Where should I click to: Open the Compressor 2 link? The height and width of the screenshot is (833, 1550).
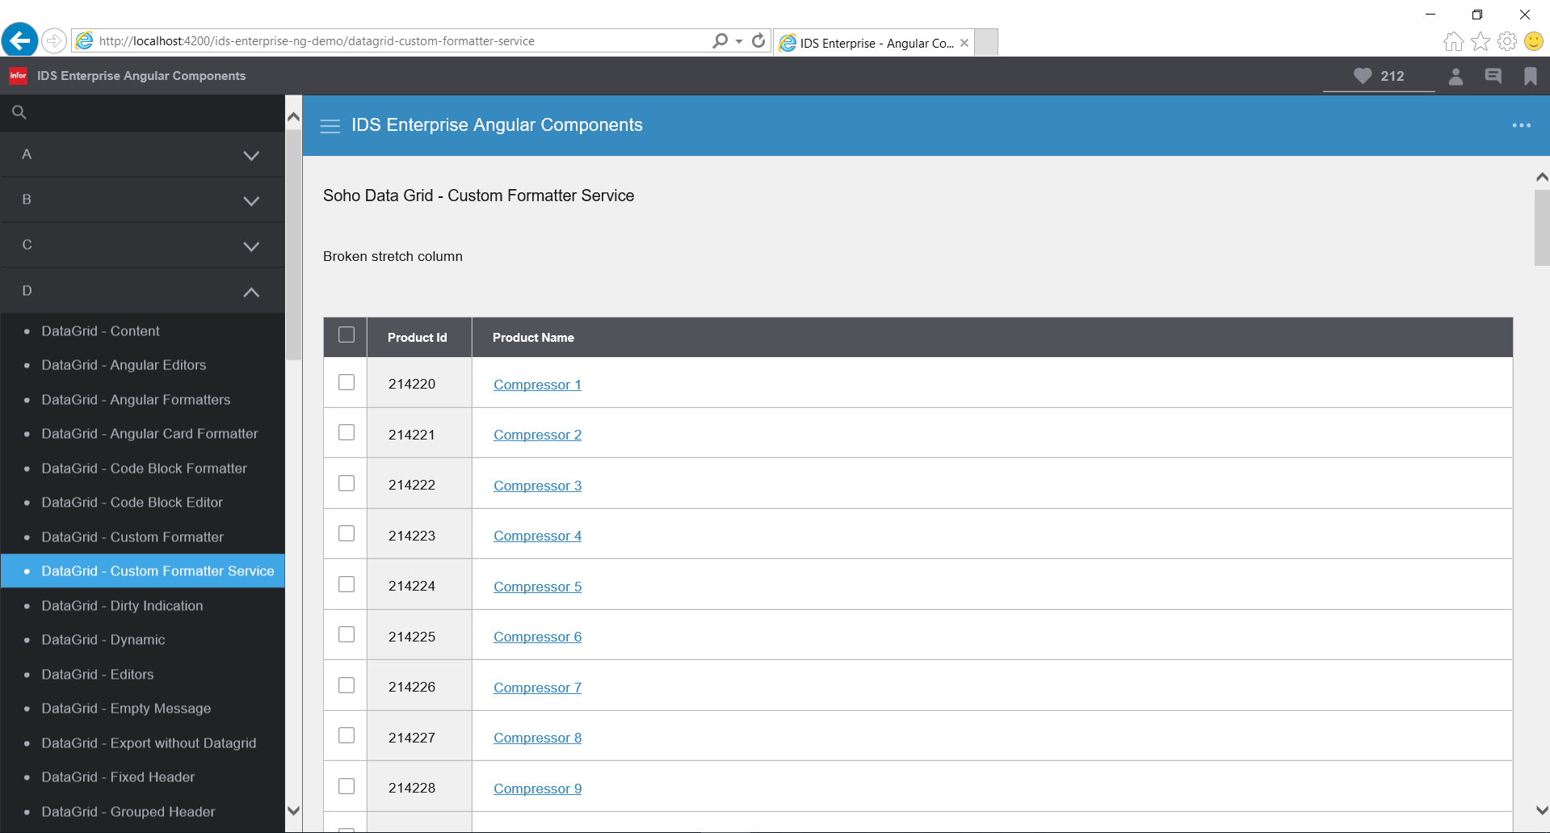click(537, 435)
